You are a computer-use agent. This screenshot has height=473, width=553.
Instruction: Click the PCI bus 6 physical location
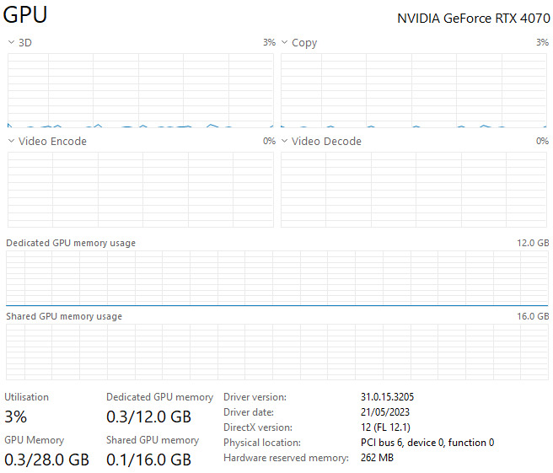coord(427,443)
